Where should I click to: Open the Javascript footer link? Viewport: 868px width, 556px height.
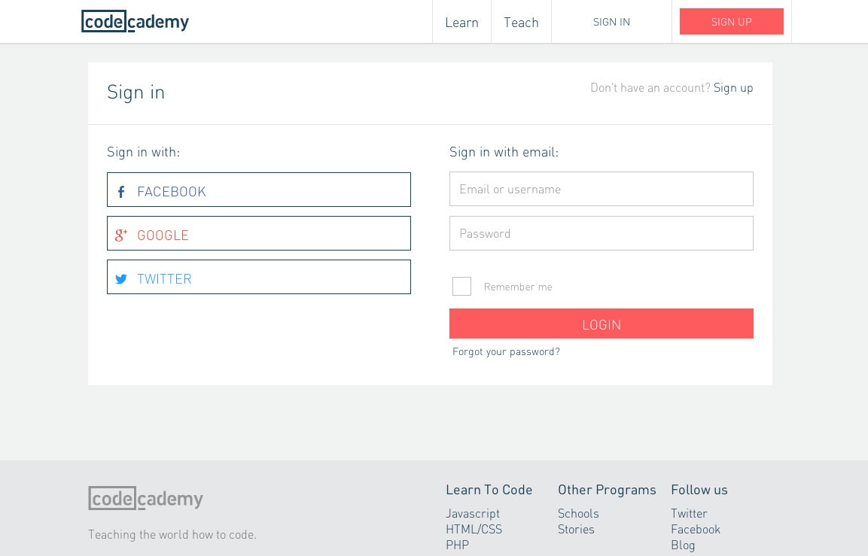[x=473, y=513]
